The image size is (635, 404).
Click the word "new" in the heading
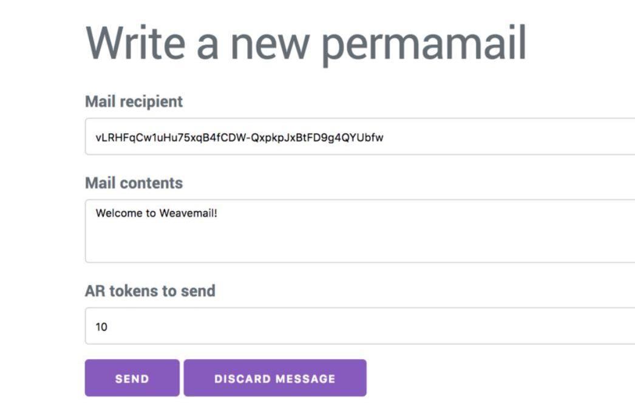click(270, 42)
